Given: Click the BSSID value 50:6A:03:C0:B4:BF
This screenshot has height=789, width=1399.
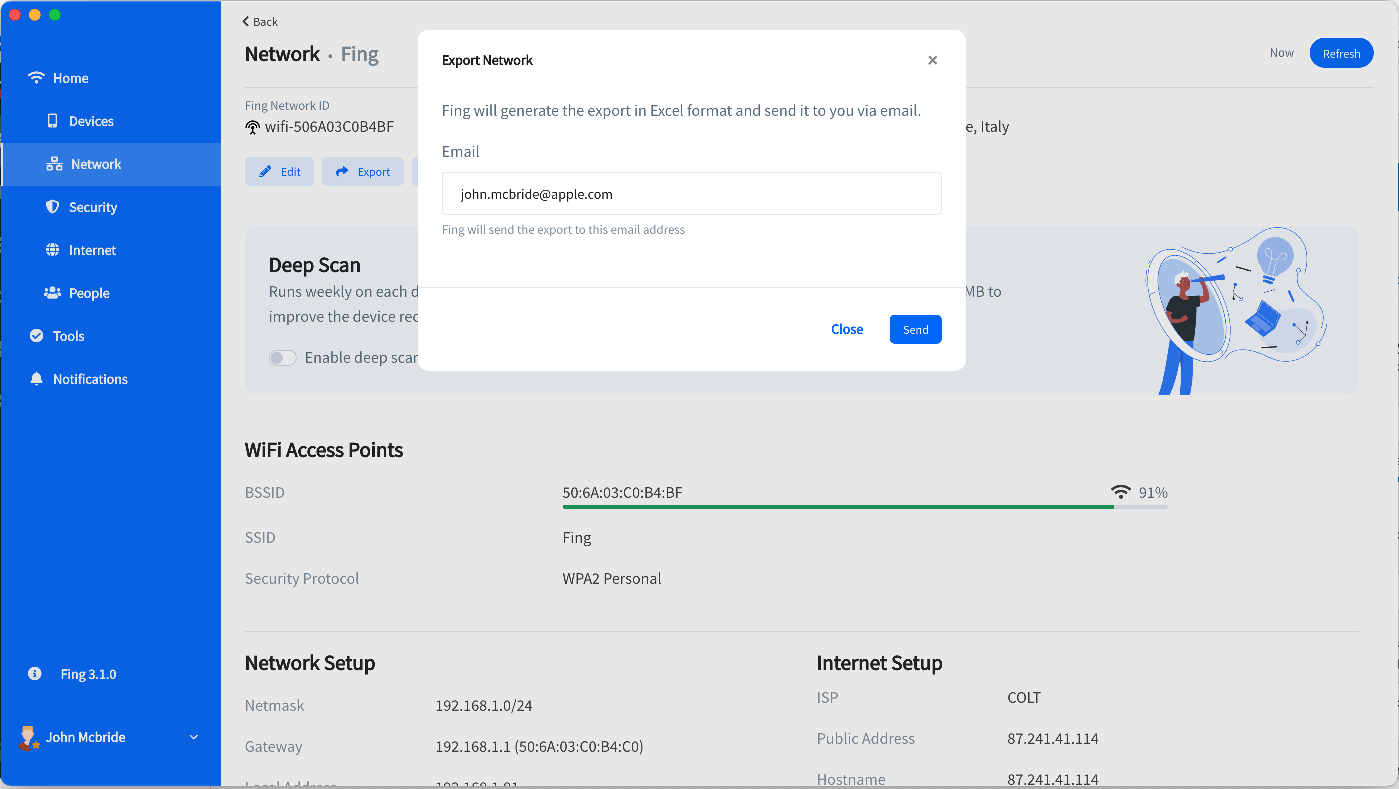Looking at the screenshot, I should 622,492.
